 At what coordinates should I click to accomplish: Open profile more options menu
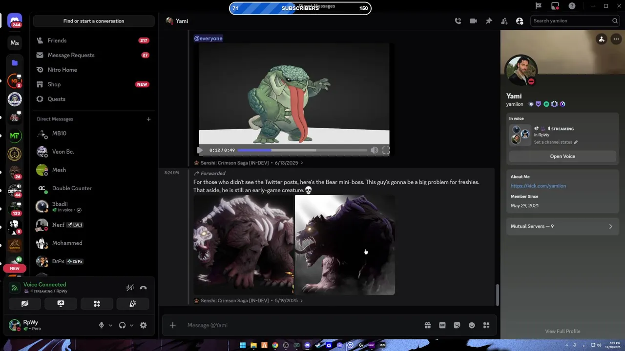616,39
